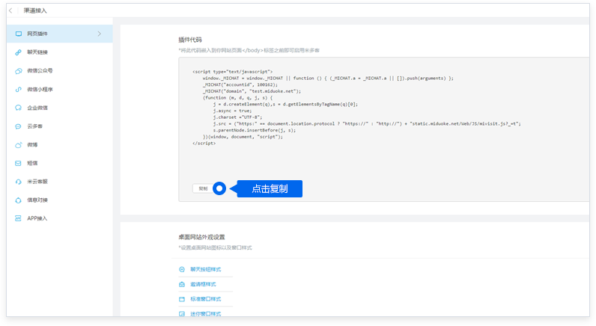Click the blue circle marker beside 复制
This screenshot has width=596, height=326.
coord(219,188)
